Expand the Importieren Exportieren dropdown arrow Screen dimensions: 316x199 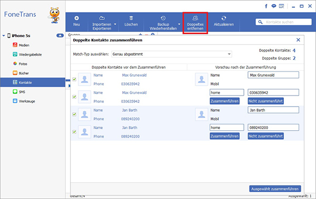(x=115, y=24)
